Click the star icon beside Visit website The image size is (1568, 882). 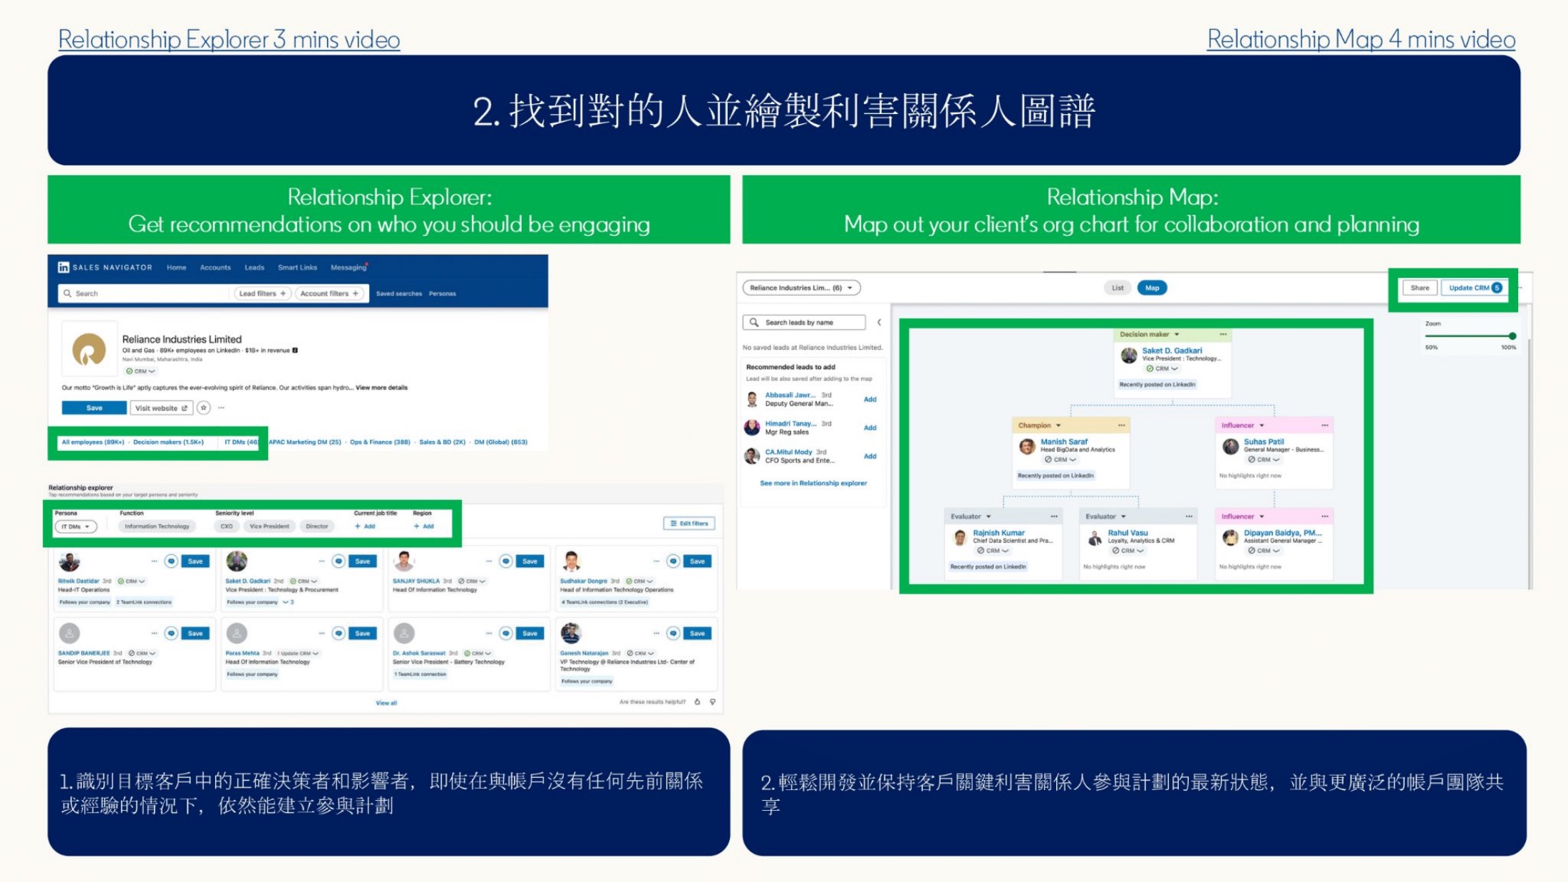pos(204,408)
